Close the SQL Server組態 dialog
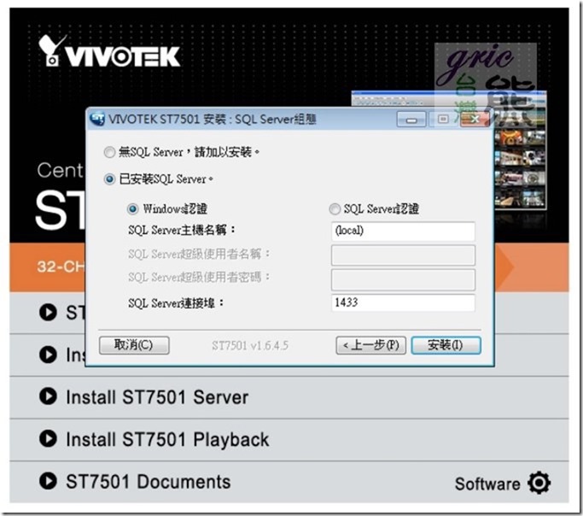The image size is (583, 516). click(475, 120)
